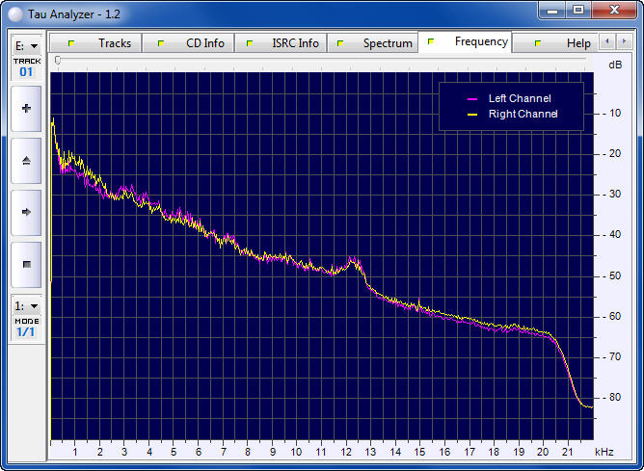This screenshot has height=471, width=644.
Task: Select the Frequency tab
Action: 470,42
